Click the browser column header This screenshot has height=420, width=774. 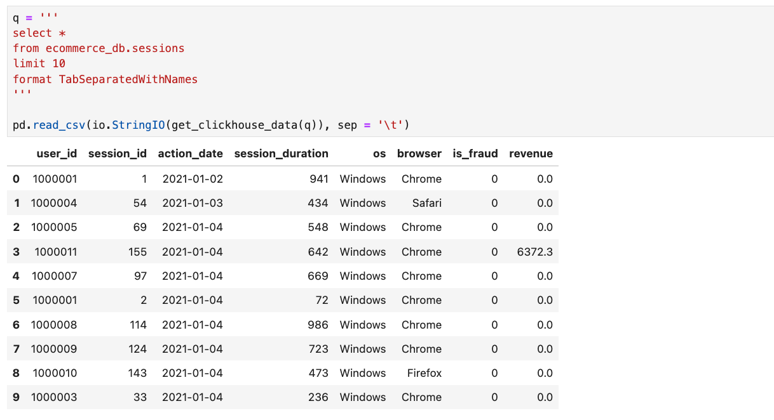[x=419, y=154]
